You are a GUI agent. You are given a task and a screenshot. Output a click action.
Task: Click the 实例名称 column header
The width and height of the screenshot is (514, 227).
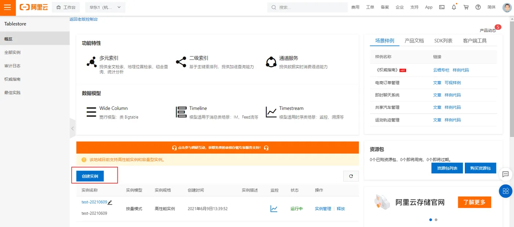click(90, 190)
